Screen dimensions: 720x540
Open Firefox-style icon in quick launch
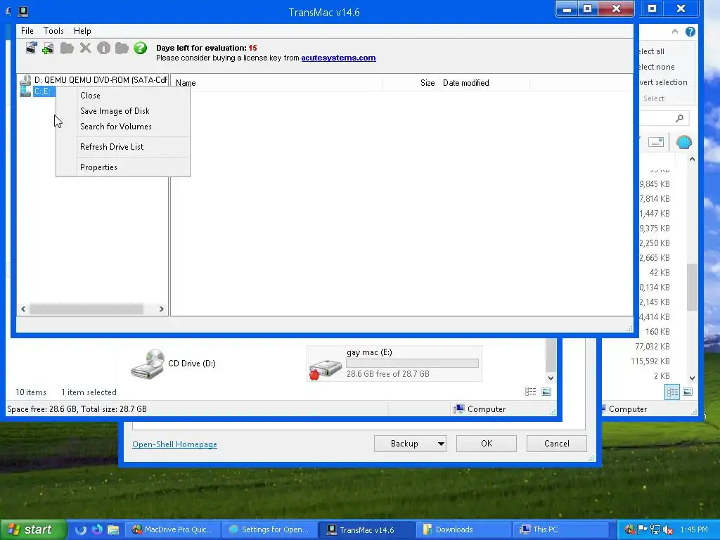pyautogui.click(x=97, y=530)
